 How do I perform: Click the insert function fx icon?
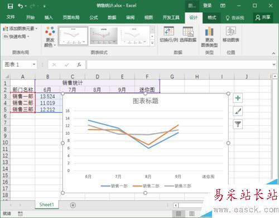tap(79, 65)
